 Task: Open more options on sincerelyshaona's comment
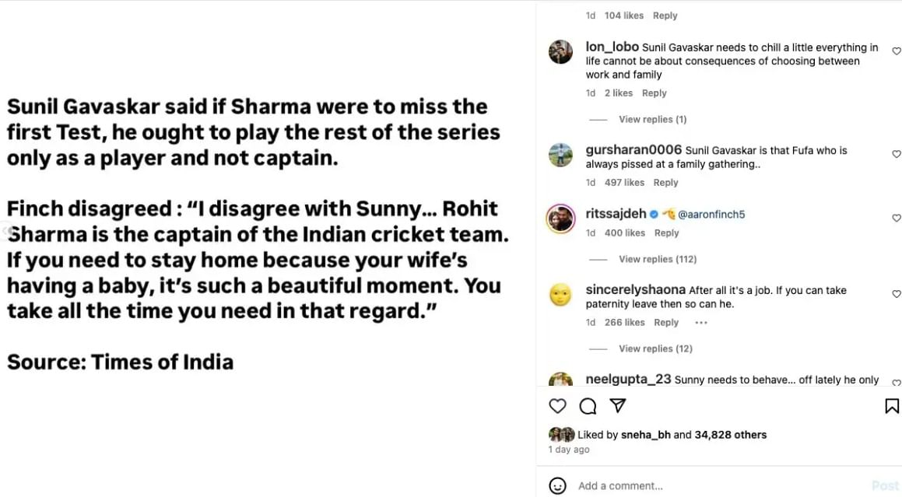point(701,323)
